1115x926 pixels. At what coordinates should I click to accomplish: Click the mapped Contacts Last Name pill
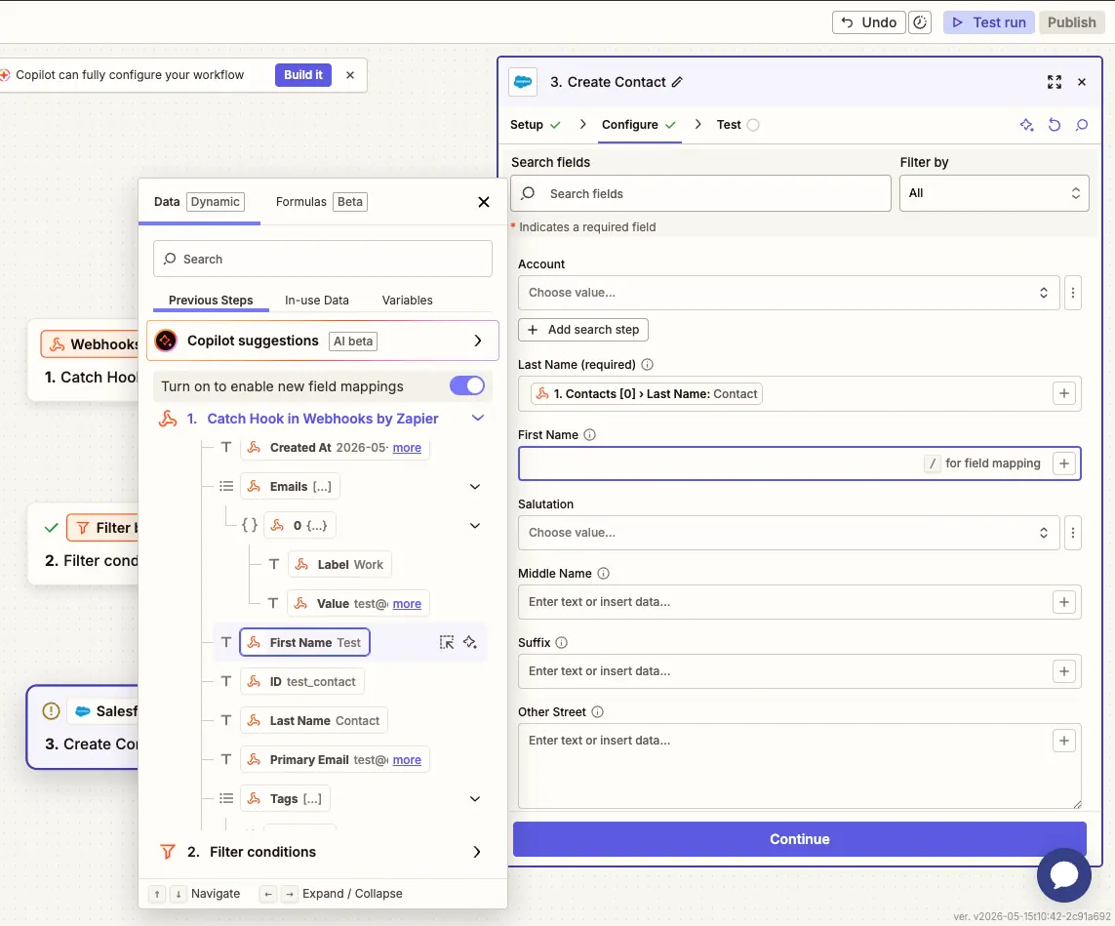click(x=647, y=394)
